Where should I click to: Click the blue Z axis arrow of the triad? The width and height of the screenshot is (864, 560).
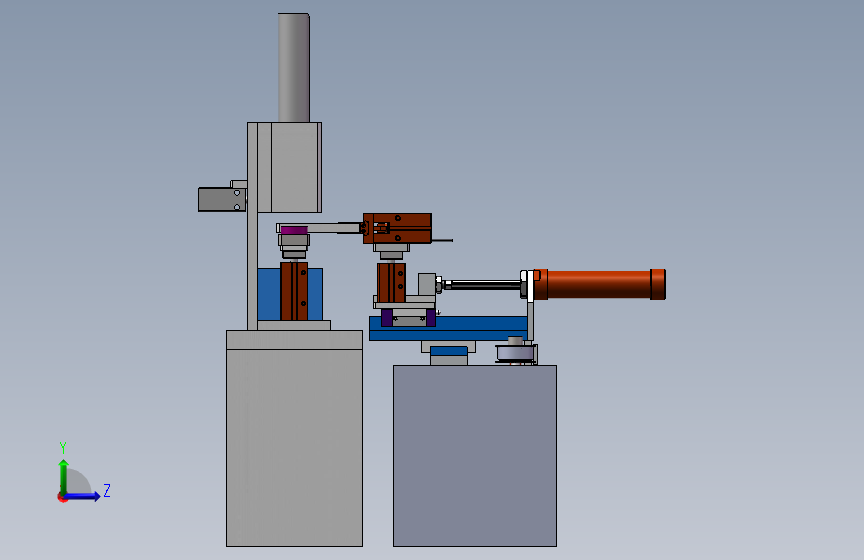pyautogui.click(x=83, y=496)
